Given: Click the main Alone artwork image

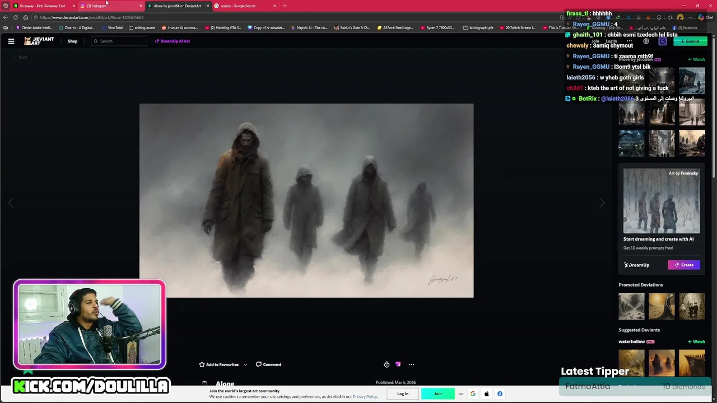Looking at the screenshot, I should (306, 200).
